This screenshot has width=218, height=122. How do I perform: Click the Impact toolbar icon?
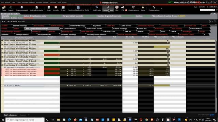click(11, 8)
